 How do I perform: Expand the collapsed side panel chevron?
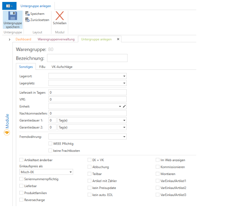coord(10,39)
